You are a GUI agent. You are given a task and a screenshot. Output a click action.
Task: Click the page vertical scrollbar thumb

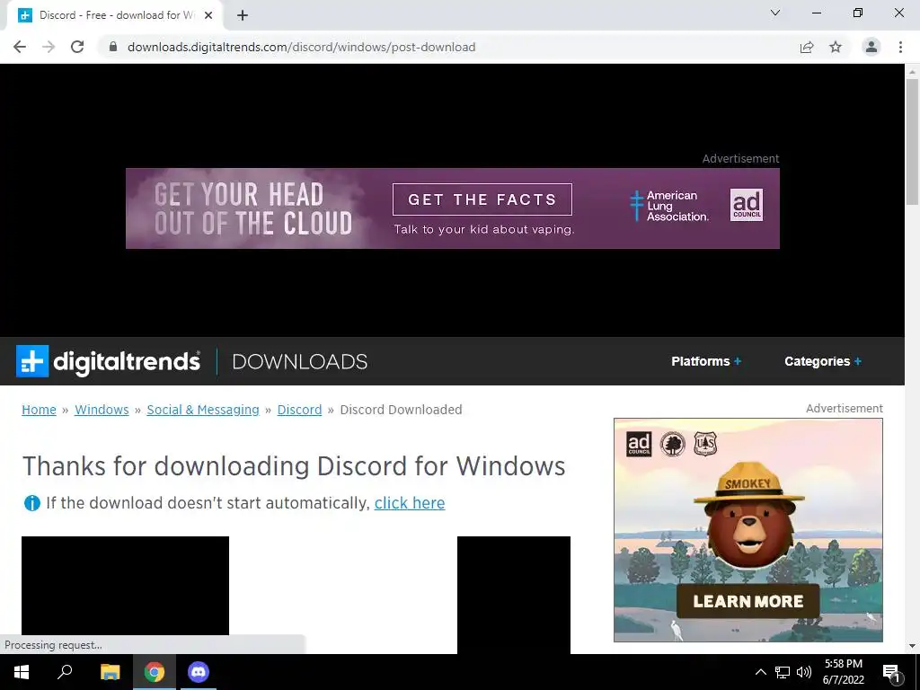tap(912, 141)
